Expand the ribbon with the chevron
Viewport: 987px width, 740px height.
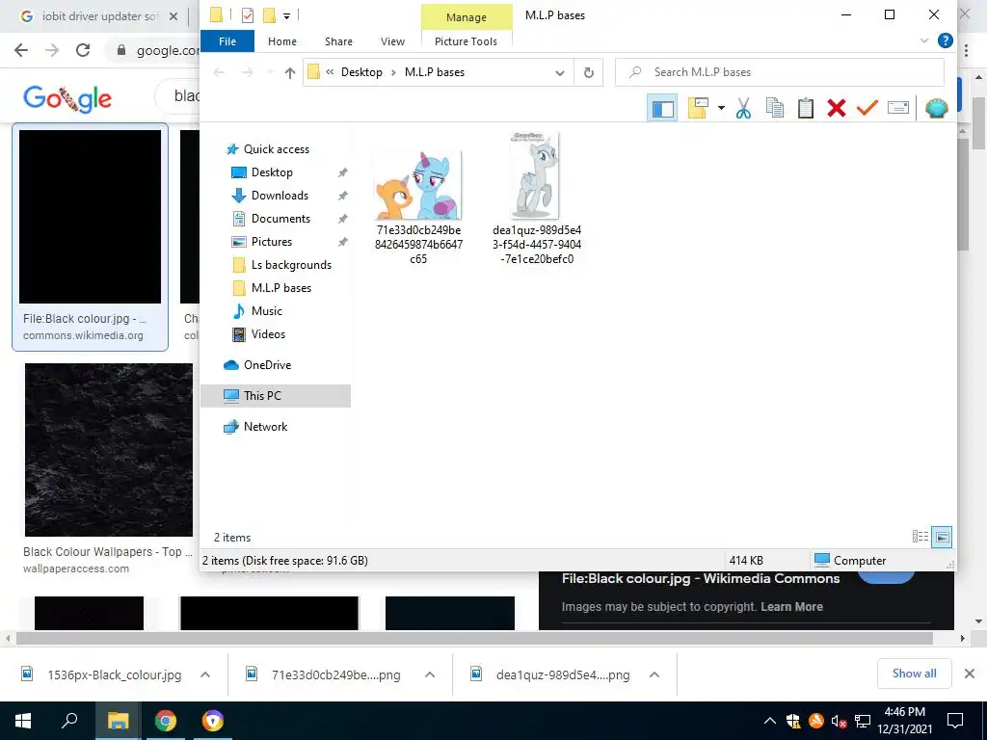click(x=924, y=40)
